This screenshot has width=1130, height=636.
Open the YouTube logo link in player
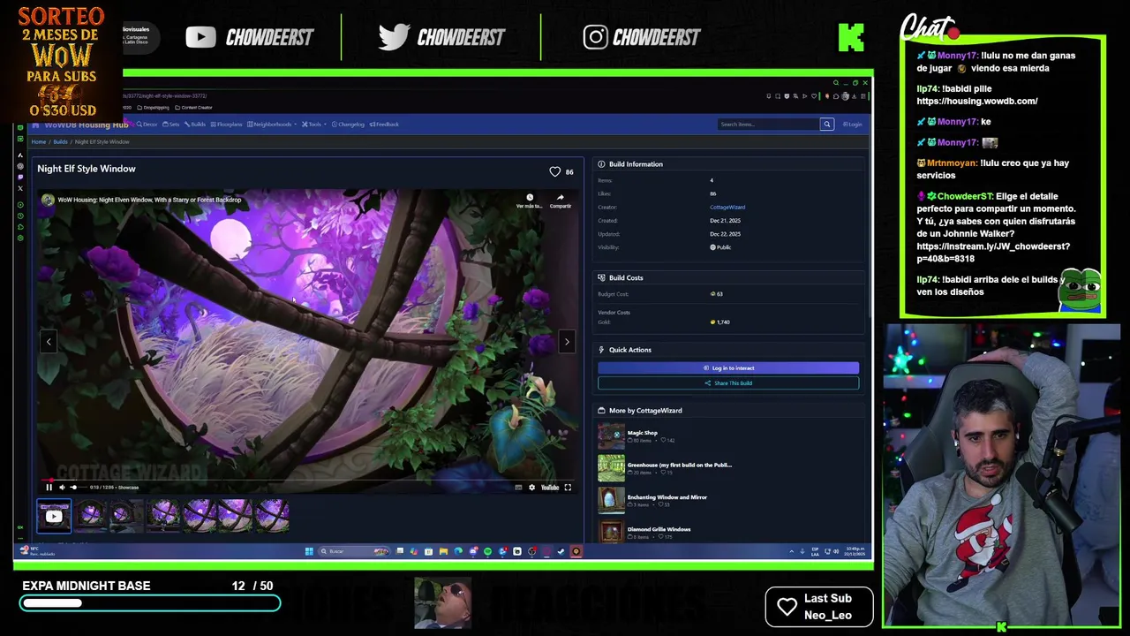click(550, 488)
